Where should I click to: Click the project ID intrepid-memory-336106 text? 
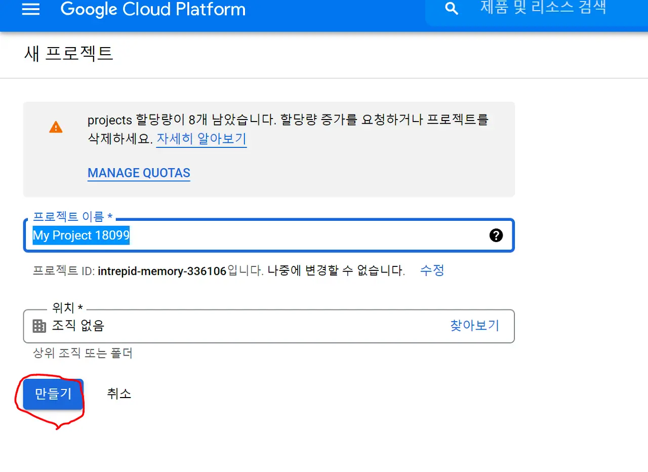(162, 271)
